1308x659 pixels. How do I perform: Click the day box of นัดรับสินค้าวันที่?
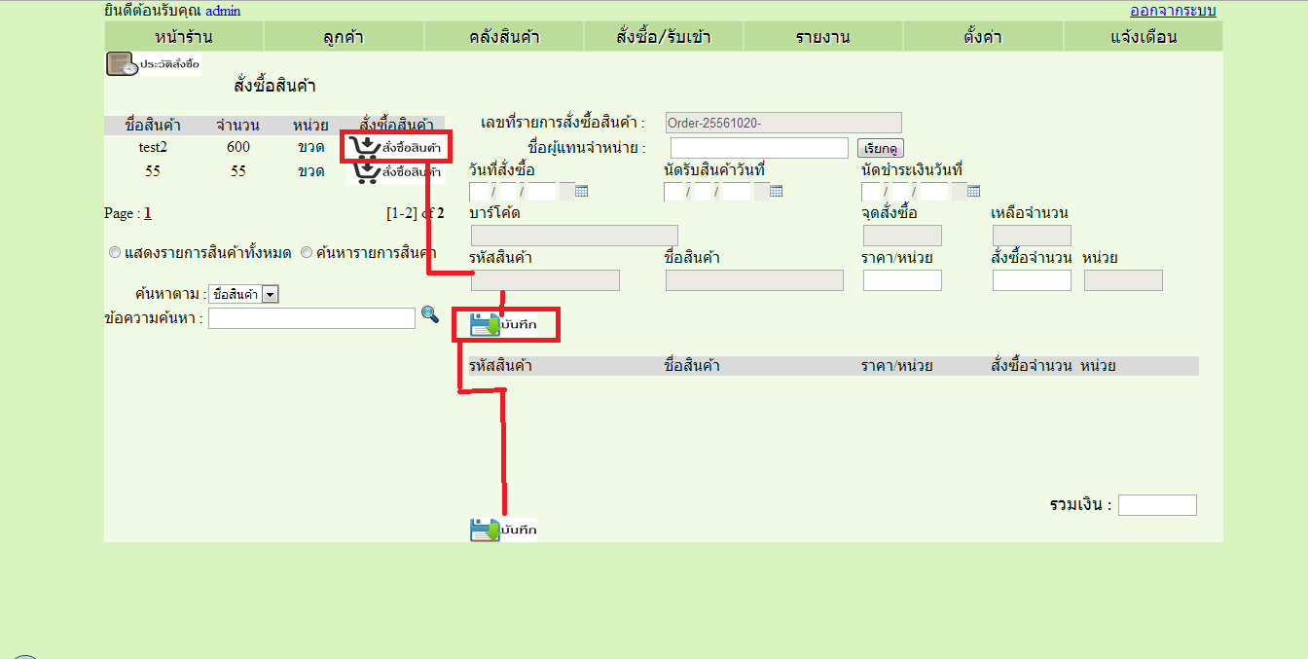click(x=673, y=191)
